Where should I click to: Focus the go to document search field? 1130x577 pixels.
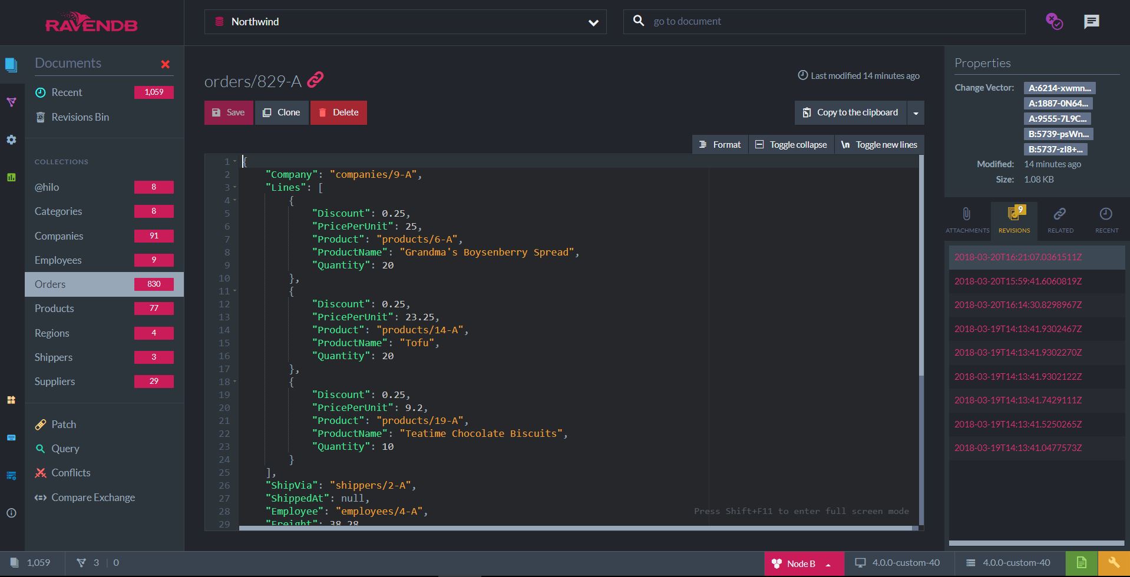click(824, 22)
